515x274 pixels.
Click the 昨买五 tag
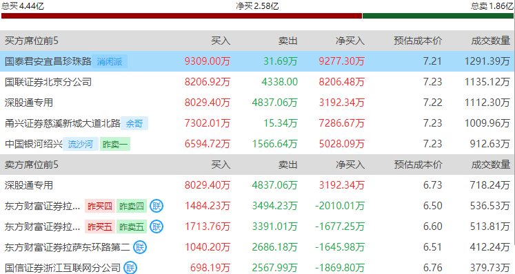(x=100, y=226)
